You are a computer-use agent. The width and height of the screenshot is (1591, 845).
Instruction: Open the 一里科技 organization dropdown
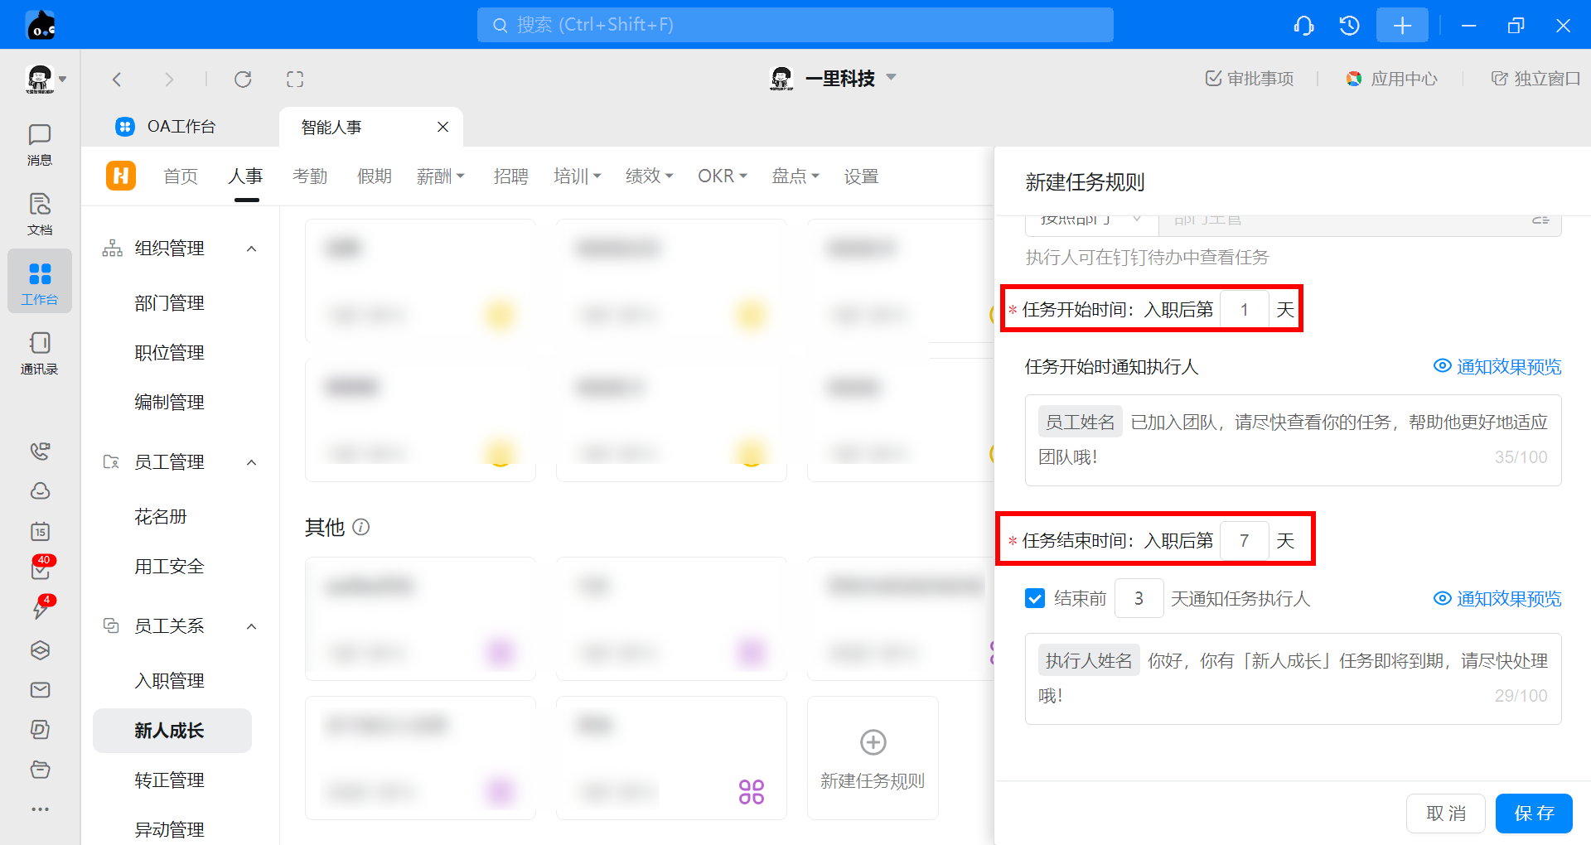[x=892, y=78]
